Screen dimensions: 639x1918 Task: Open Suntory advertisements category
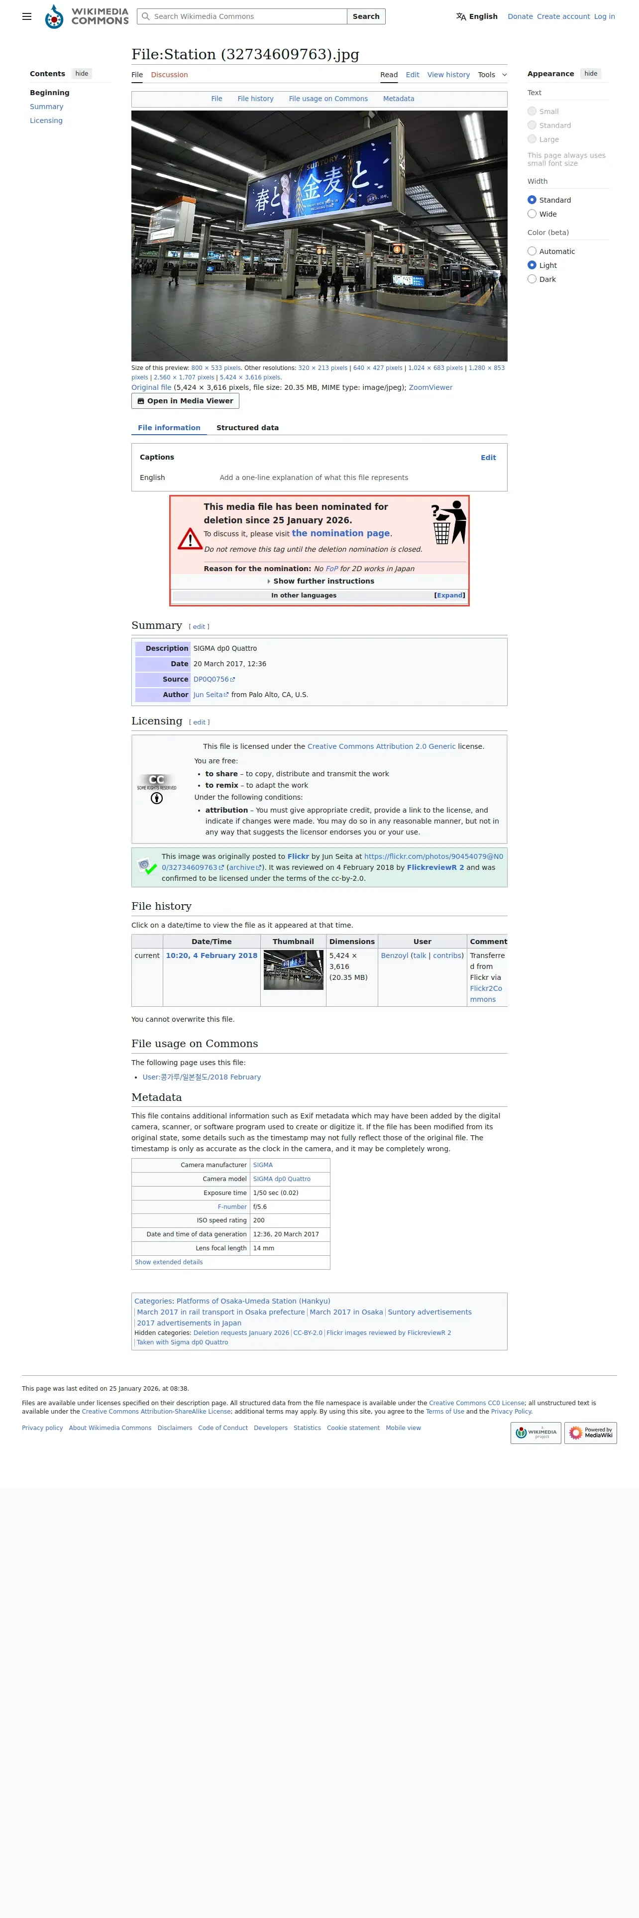click(x=429, y=1312)
